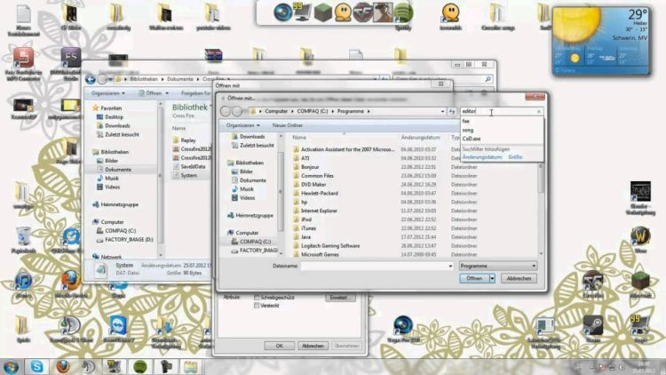Go forward in the Öffnen mit file dialog
This screenshot has height=375, width=666.
tap(237, 111)
